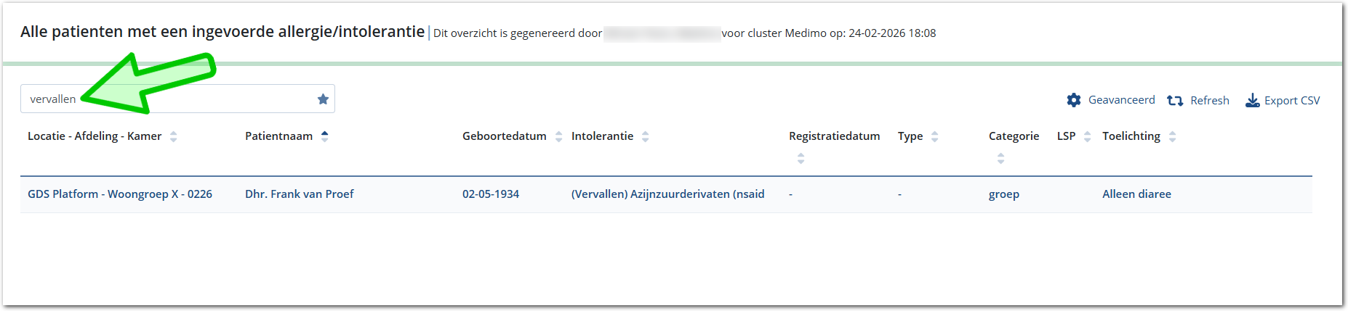Open Geavanceerd advanced options
The width and height of the screenshot is (1348, 311).
click(1121, 100)
